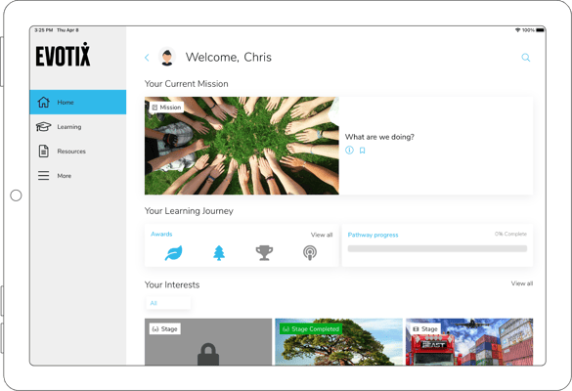This screenshot has height=391, width=572.
Task: Click the Mission tag on the photo
Action: [167, 108]
